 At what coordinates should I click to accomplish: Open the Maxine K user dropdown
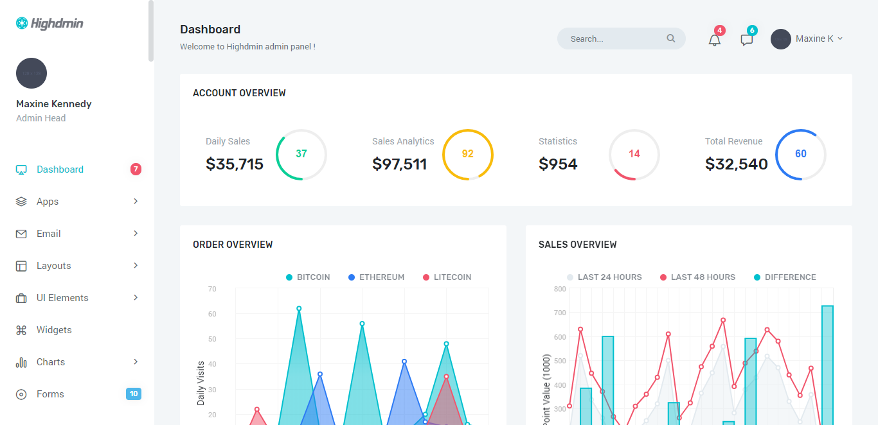[807, 39]
